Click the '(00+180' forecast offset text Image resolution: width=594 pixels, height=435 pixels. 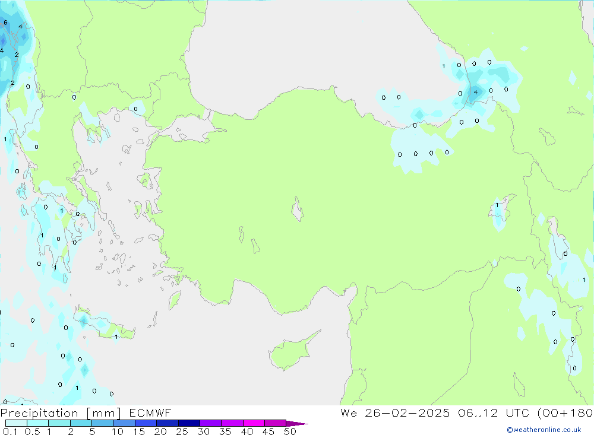(x=565, y=413)
